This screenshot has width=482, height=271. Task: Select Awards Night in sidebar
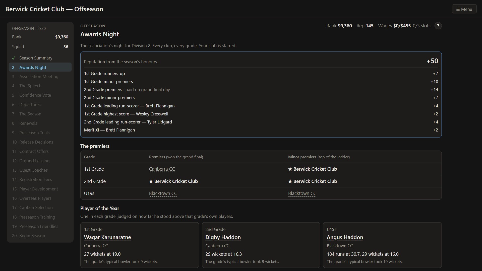[x=40, y=67]
